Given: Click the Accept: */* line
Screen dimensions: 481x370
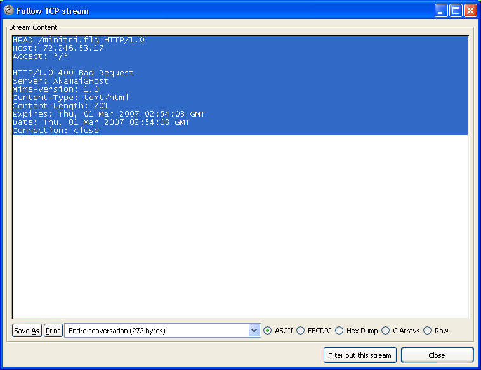Looking at the screenshot, I should [41, 56].
